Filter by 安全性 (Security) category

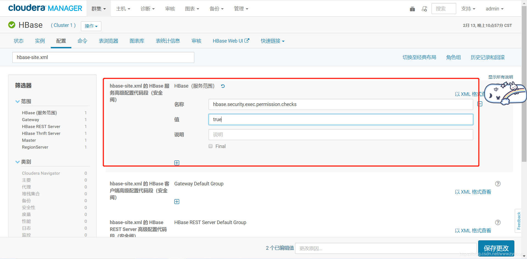[x=29, y=207]
